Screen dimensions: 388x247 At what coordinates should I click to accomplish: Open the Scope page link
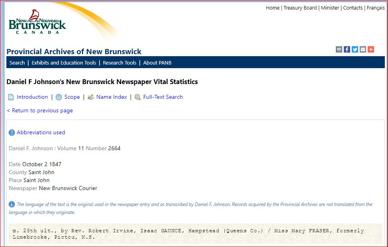72,97
